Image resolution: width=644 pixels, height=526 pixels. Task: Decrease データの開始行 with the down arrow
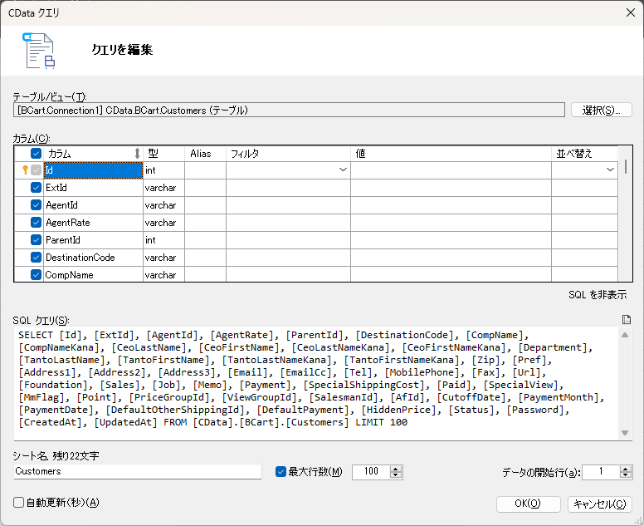pos(625,475)
